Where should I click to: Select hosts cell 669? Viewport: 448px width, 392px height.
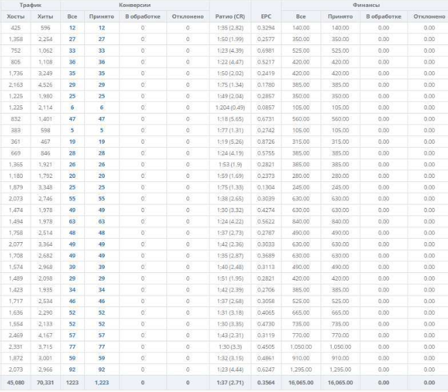pyautogui.click(x=16, y=153)
